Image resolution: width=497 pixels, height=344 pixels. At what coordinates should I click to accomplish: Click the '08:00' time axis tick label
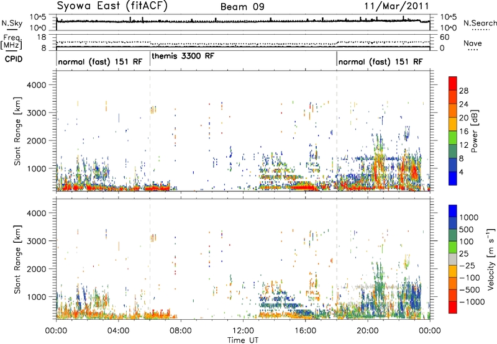(181, 331)
